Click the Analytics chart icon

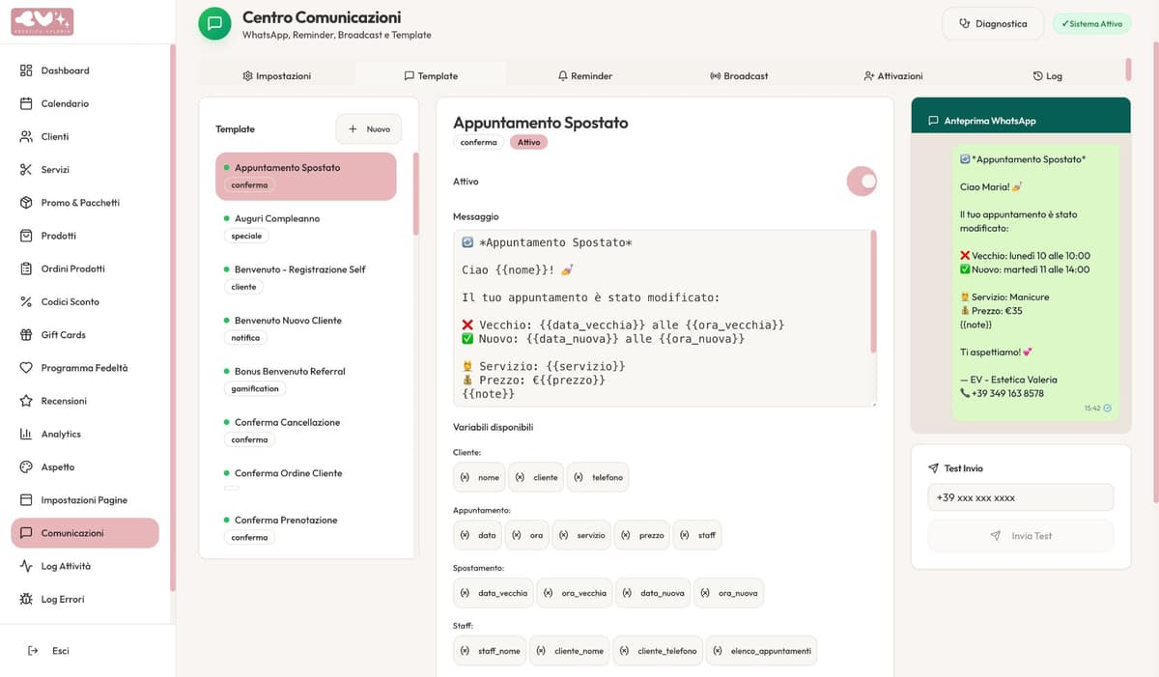coord(26,434)
